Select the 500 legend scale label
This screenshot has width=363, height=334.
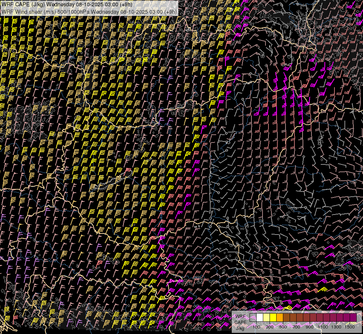point(283,327)
